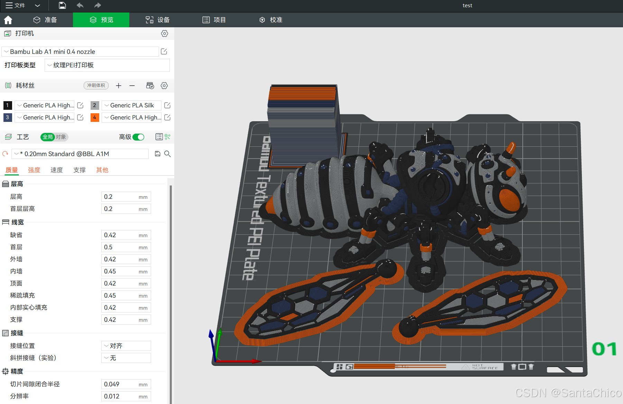623x404 pixels.
Task: Click filament 1 black color swatch
Action: (x=8, y=105)
